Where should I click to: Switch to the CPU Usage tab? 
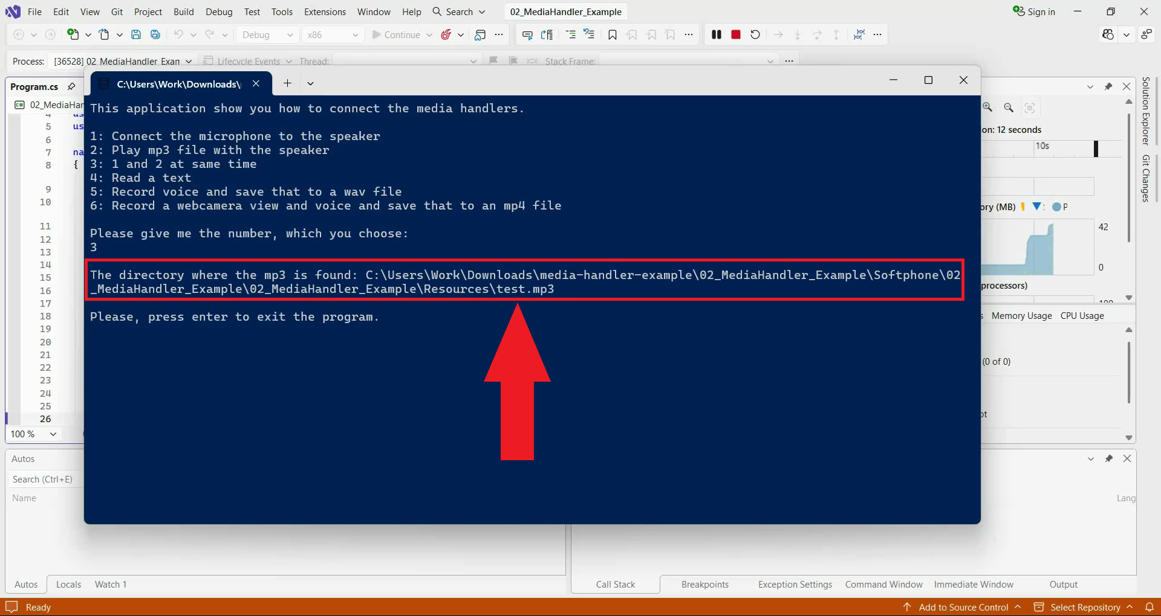coord(1082,315)
